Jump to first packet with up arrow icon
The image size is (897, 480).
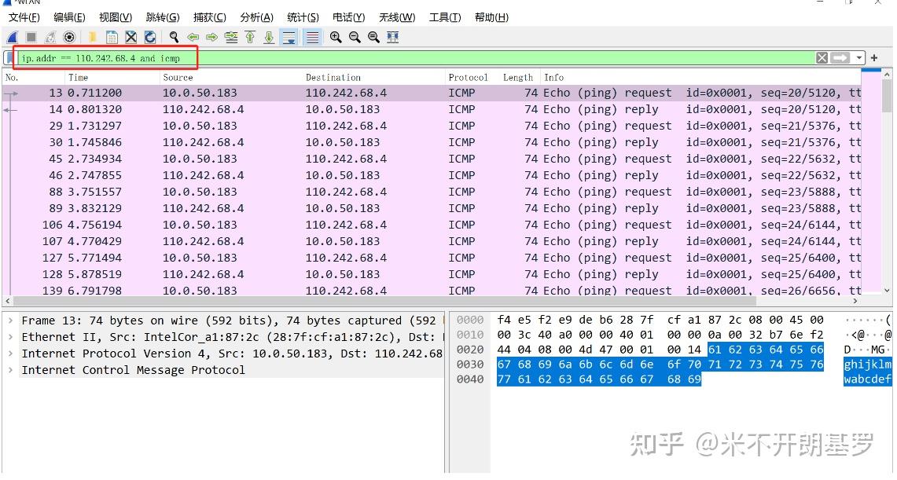pos(249,37)
